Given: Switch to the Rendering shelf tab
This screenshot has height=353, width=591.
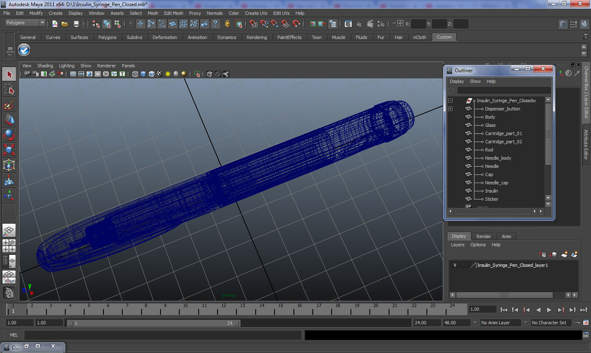Looking at the screenshot, I should (x=257, y=37).
